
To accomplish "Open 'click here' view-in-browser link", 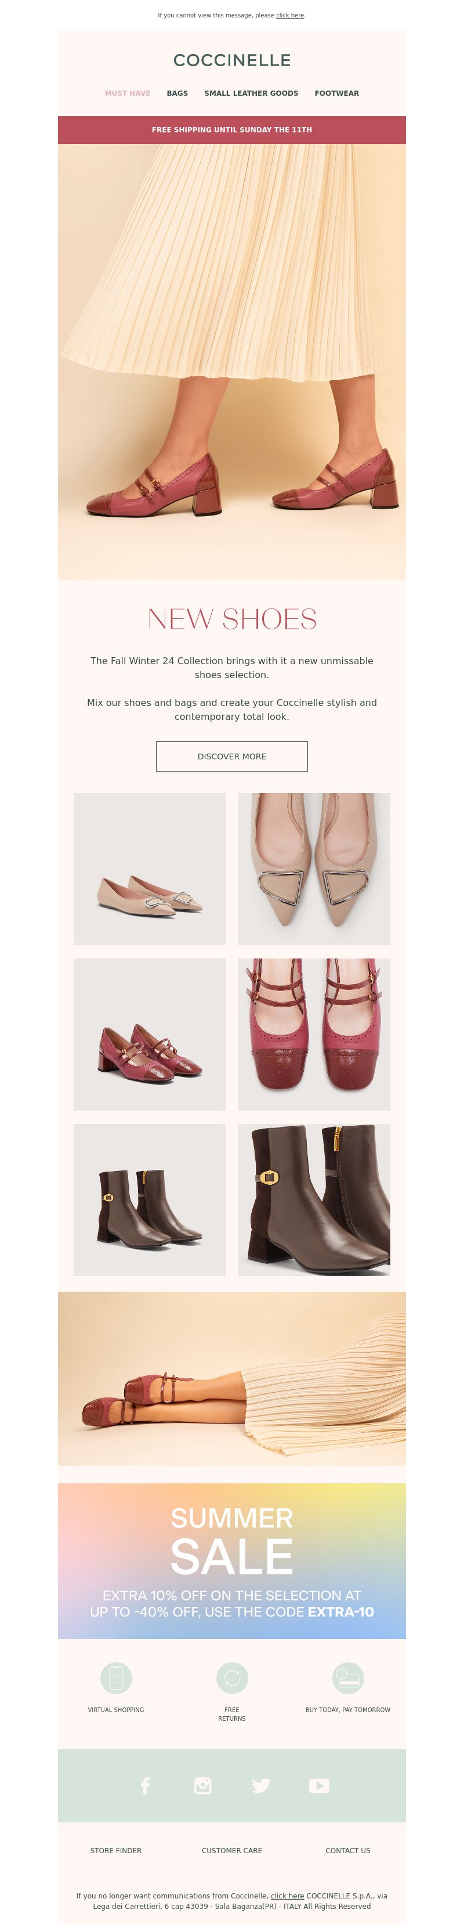I will coord(290,15).
